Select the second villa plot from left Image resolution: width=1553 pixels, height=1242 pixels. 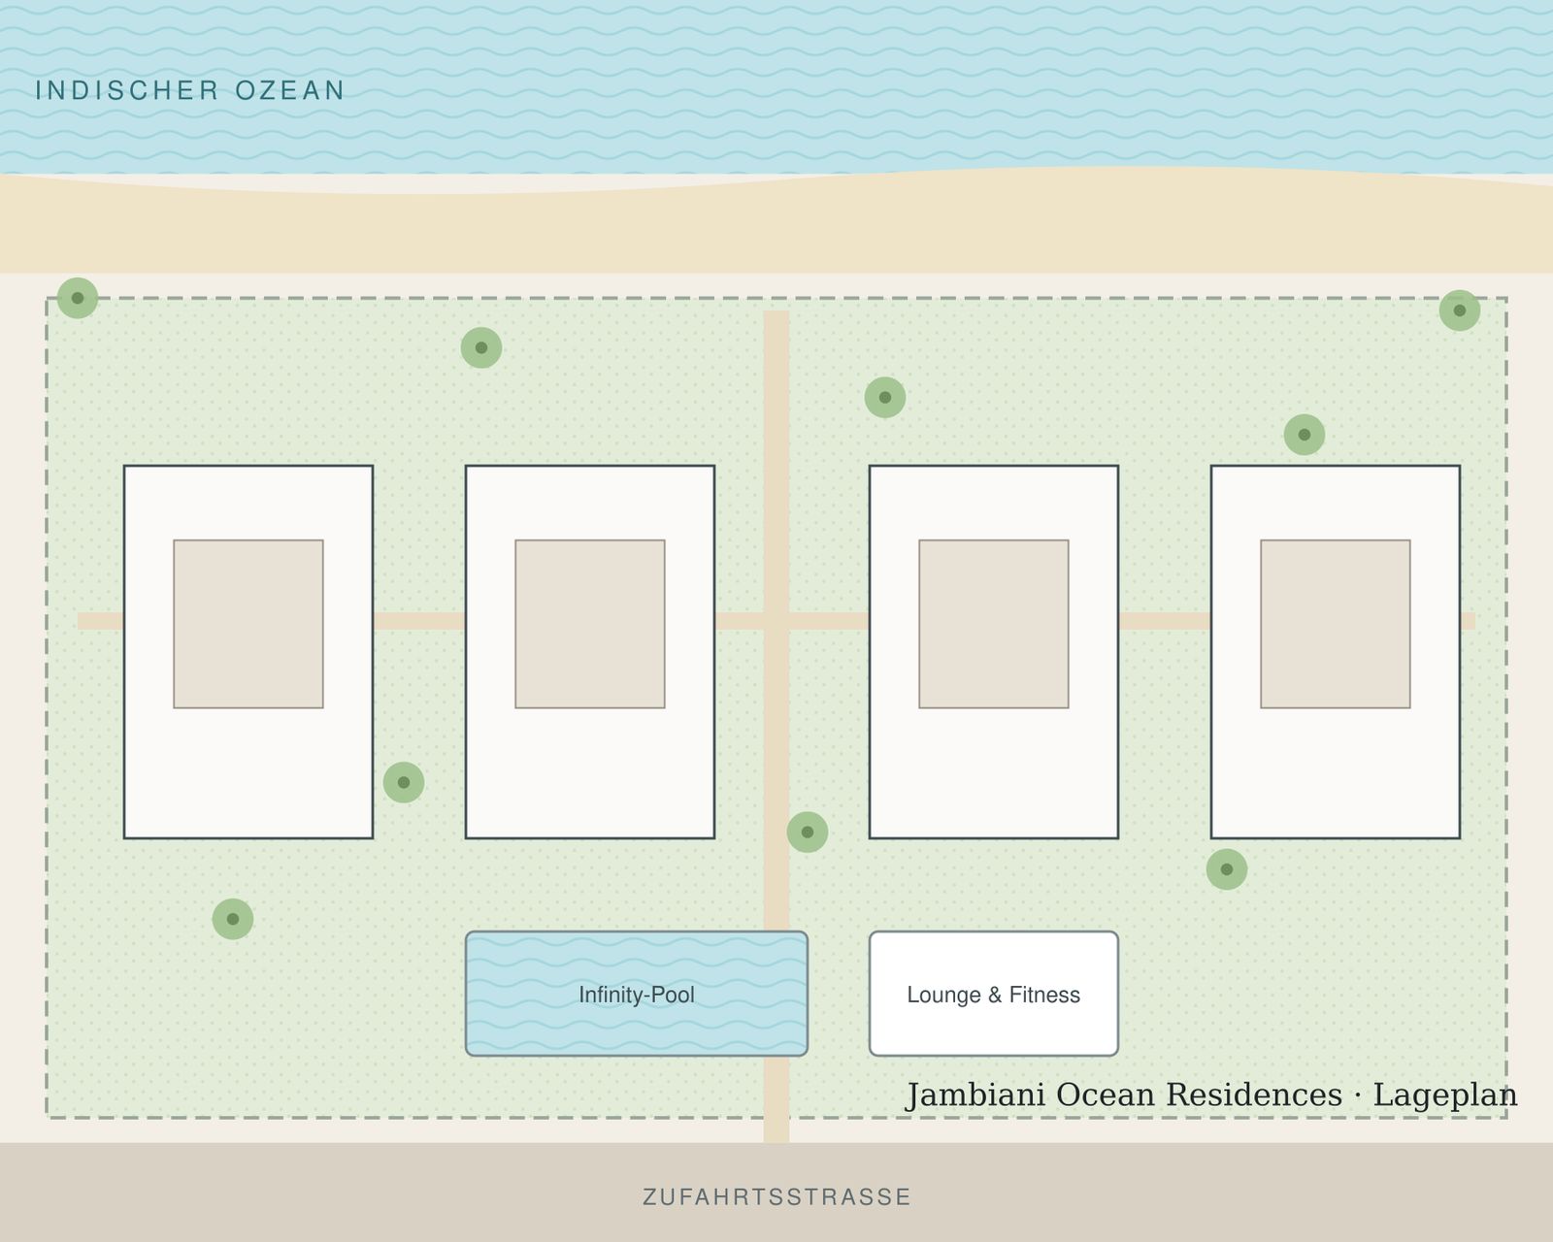point(590,652)
